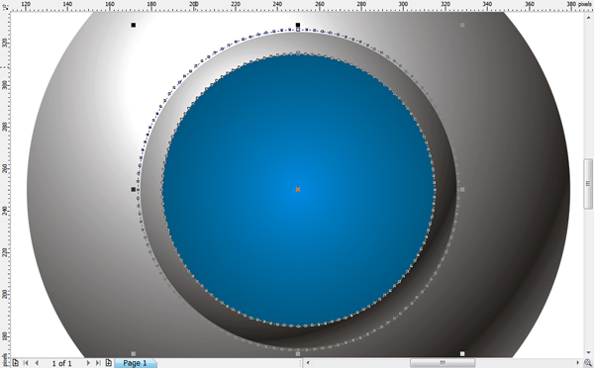Click the horizontal scrollbar thumb

[443, 363]
